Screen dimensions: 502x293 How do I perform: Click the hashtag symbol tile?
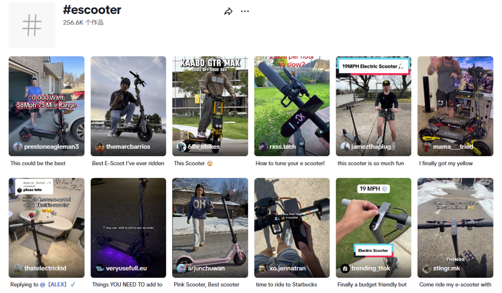tap(32, 25)
